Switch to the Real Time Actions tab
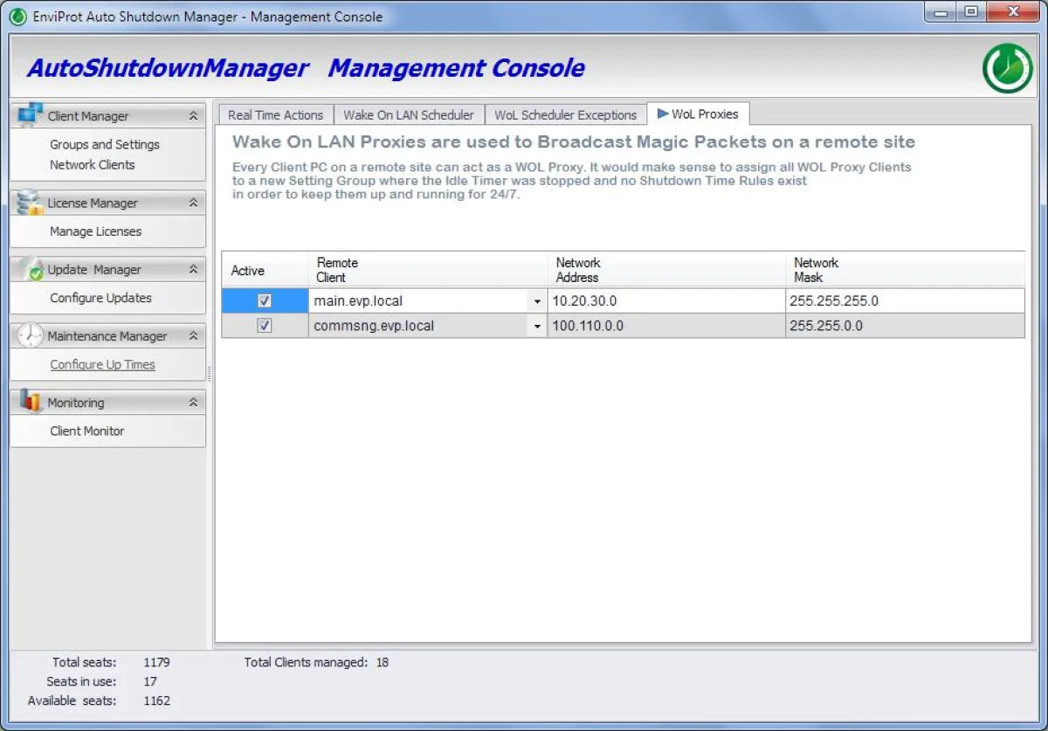 click(x=275, y=114)
